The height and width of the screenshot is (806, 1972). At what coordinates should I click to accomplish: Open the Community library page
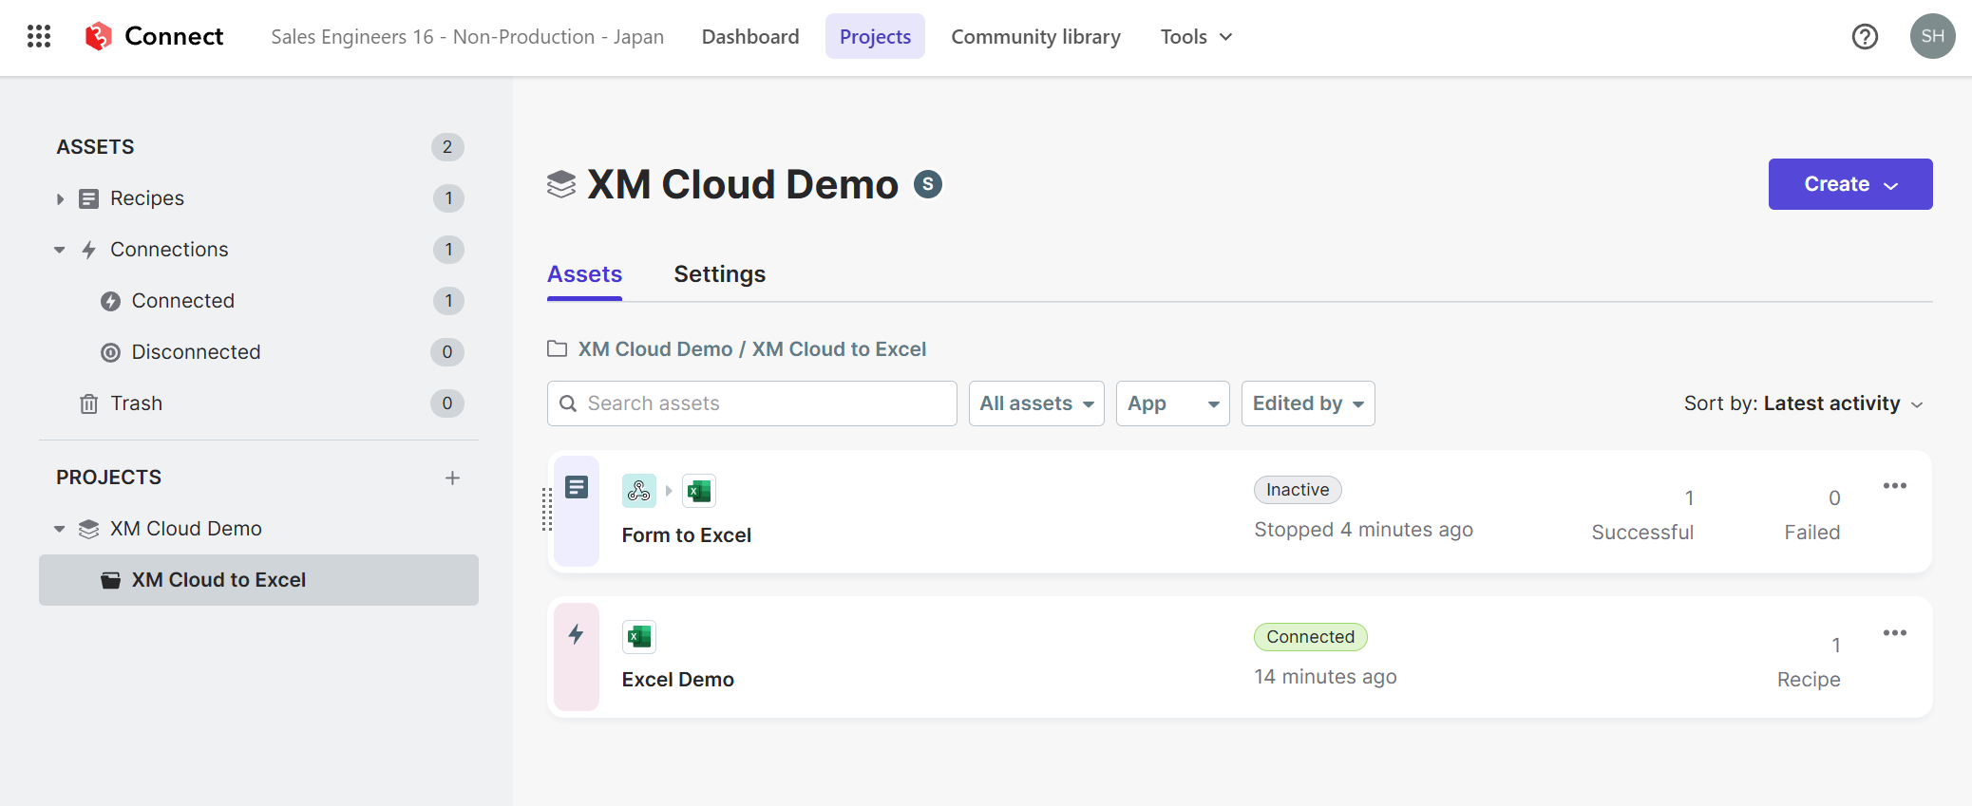1035,36
